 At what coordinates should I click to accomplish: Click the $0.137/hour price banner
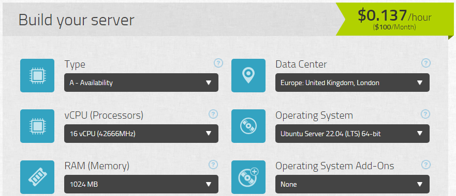[394, 19]
